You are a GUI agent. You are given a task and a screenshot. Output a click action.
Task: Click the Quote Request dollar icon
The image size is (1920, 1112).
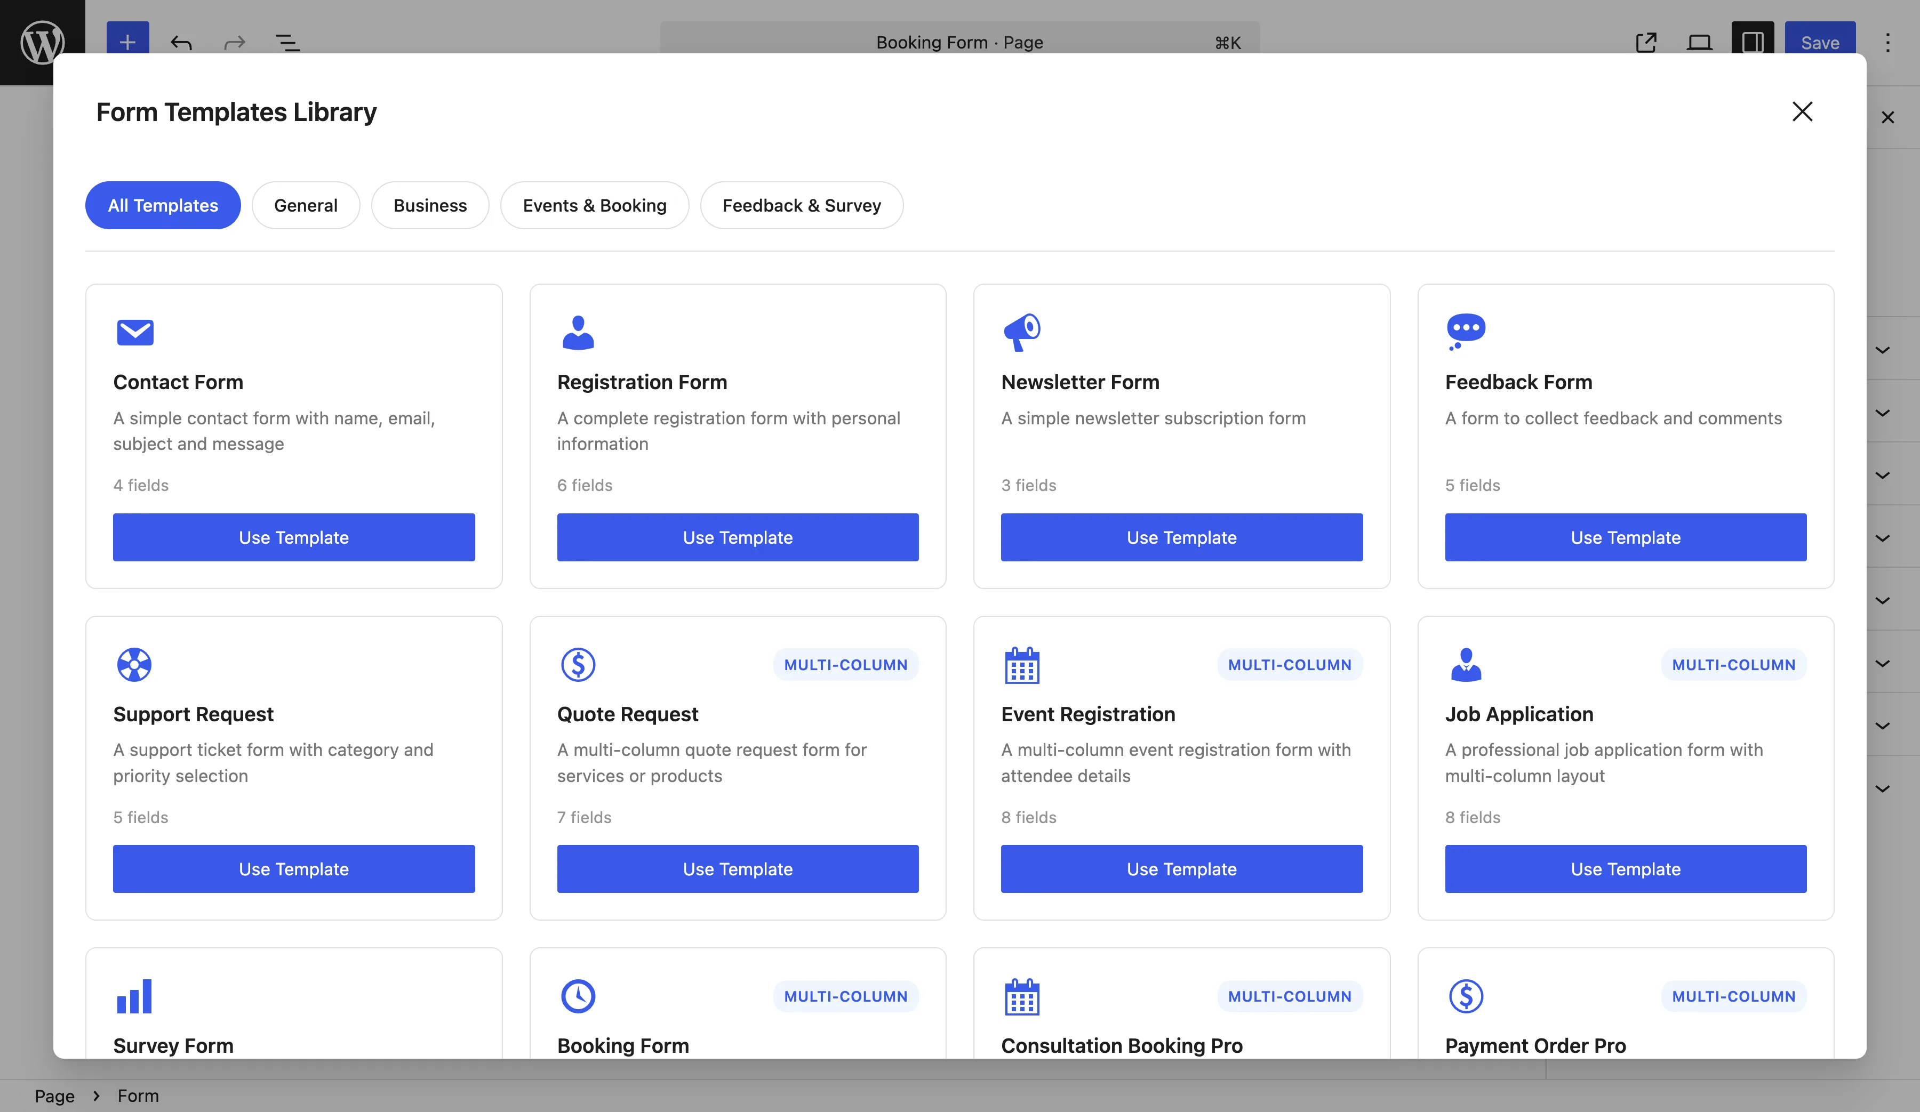click(x=579, y=664)
